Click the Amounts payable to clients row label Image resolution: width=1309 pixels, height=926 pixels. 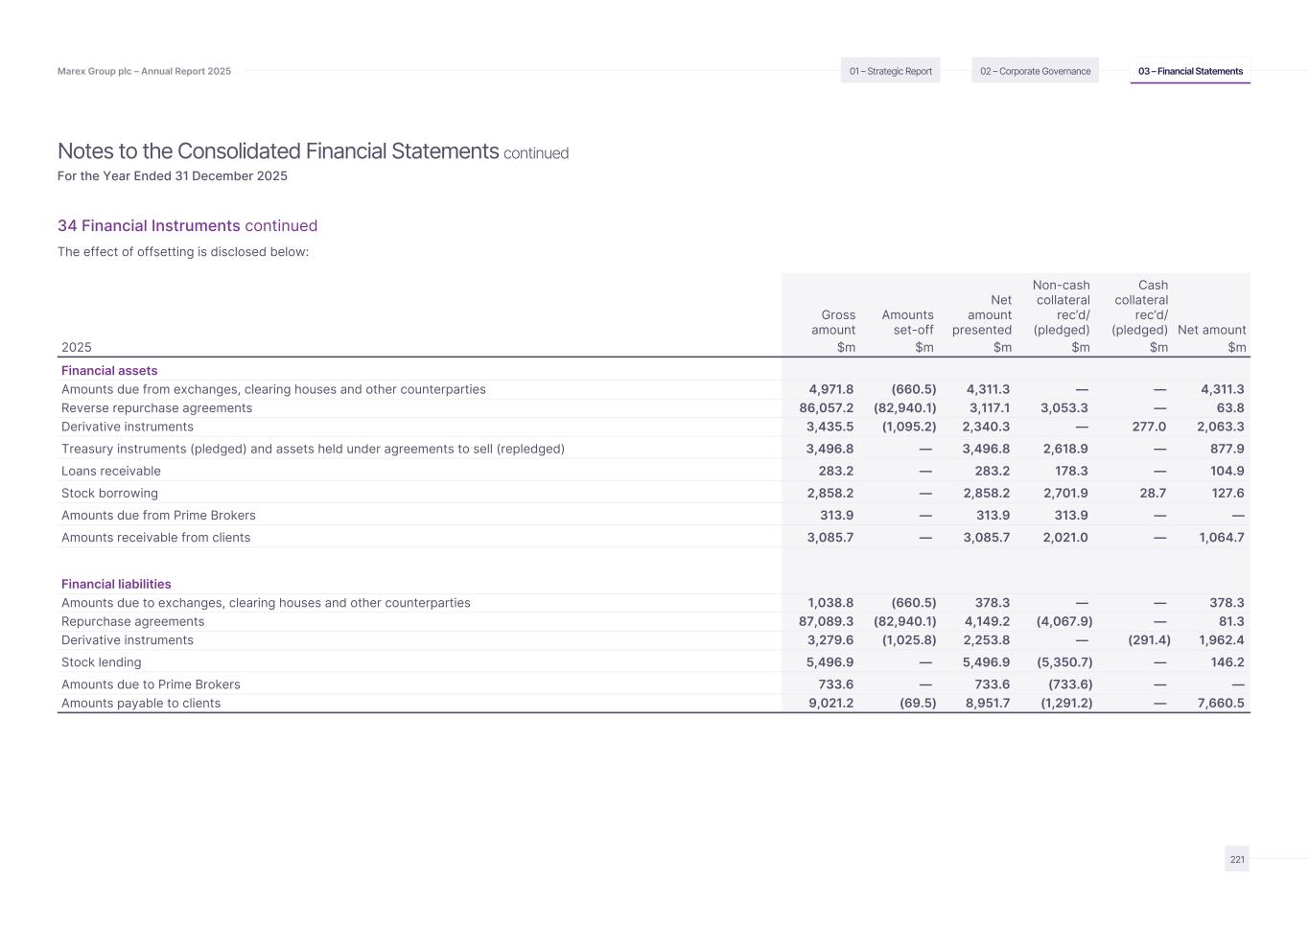(141, 704)
